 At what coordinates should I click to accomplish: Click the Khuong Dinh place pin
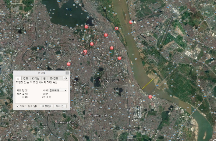point(57,122)
